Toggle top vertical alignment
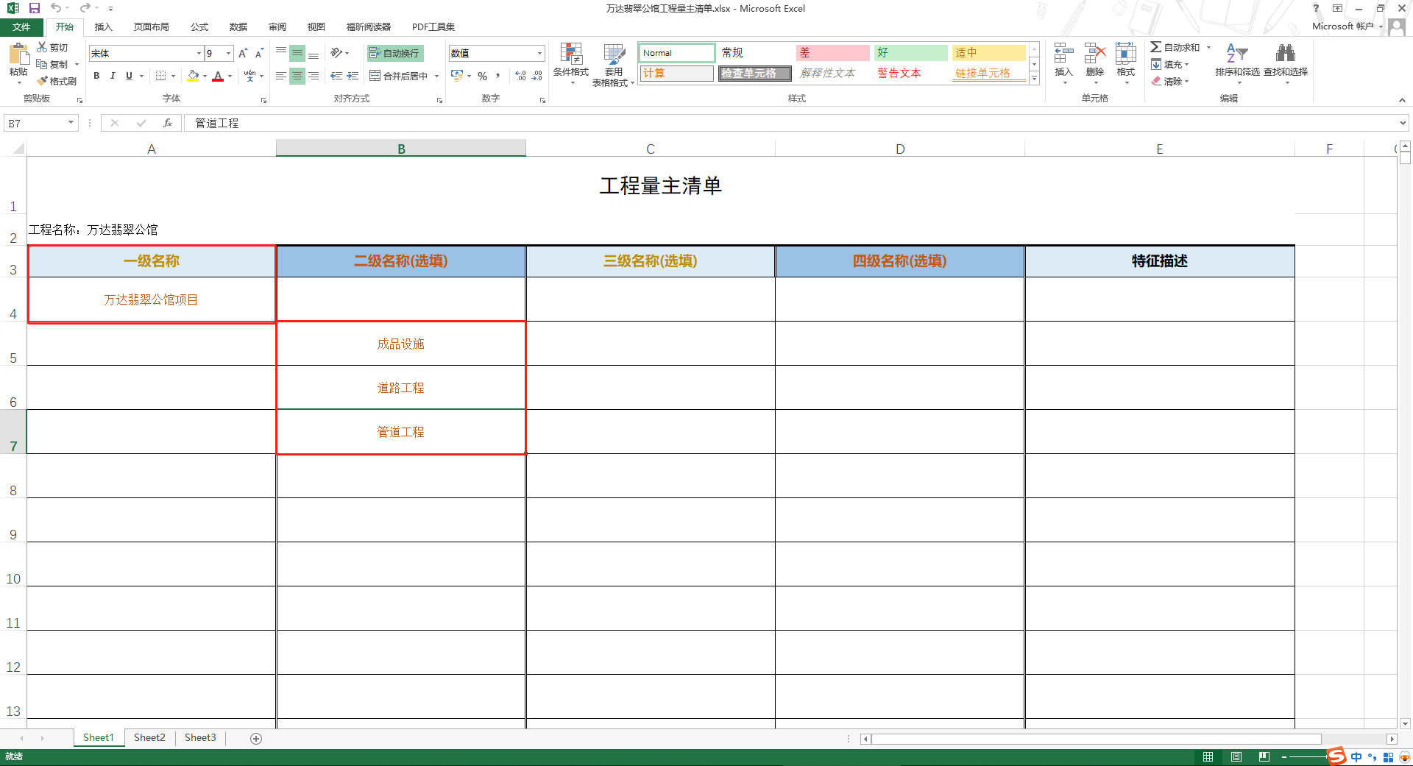Viewport: 1413px width, 766px height. [x=281, y=53]
